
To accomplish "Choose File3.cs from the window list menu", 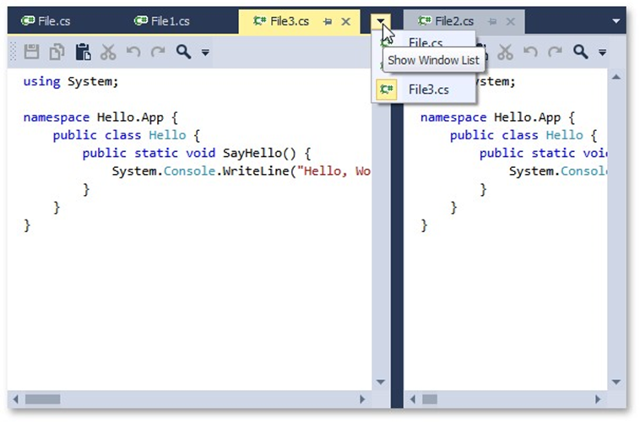I will click(x=427, y=89).
